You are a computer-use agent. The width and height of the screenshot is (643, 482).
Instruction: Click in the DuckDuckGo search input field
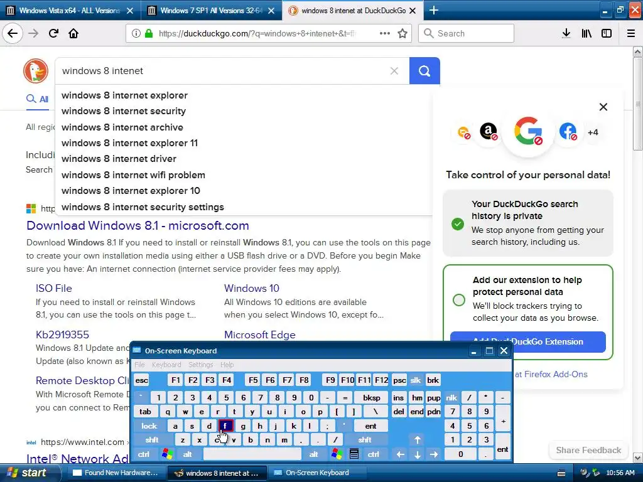(224, 71)
